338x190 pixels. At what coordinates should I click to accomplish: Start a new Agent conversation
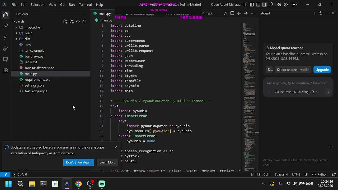(314, 13)
